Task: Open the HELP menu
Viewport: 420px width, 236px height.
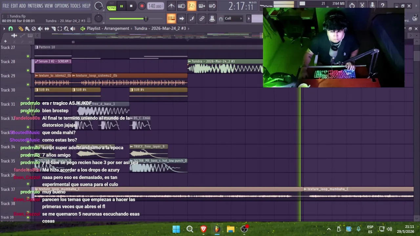Action: (86, 6)
